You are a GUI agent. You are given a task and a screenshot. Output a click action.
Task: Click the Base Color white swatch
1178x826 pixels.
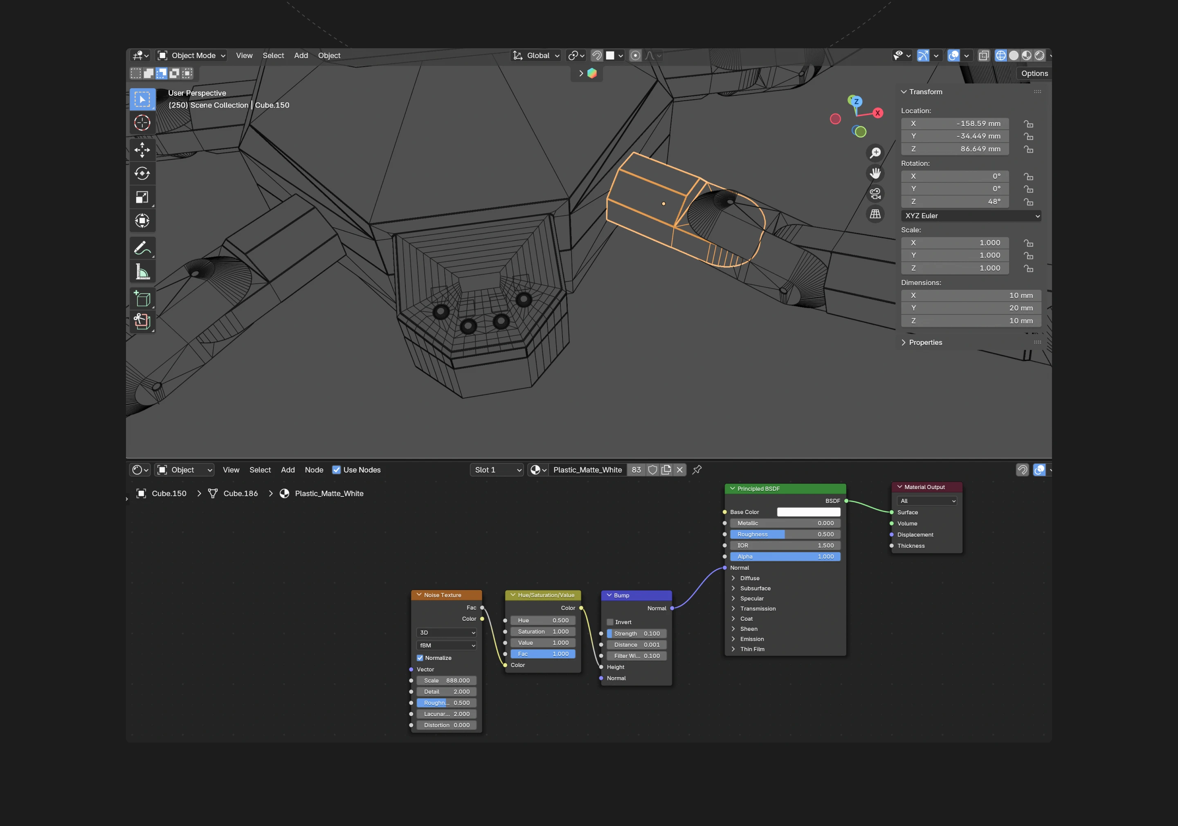point(808,512)
